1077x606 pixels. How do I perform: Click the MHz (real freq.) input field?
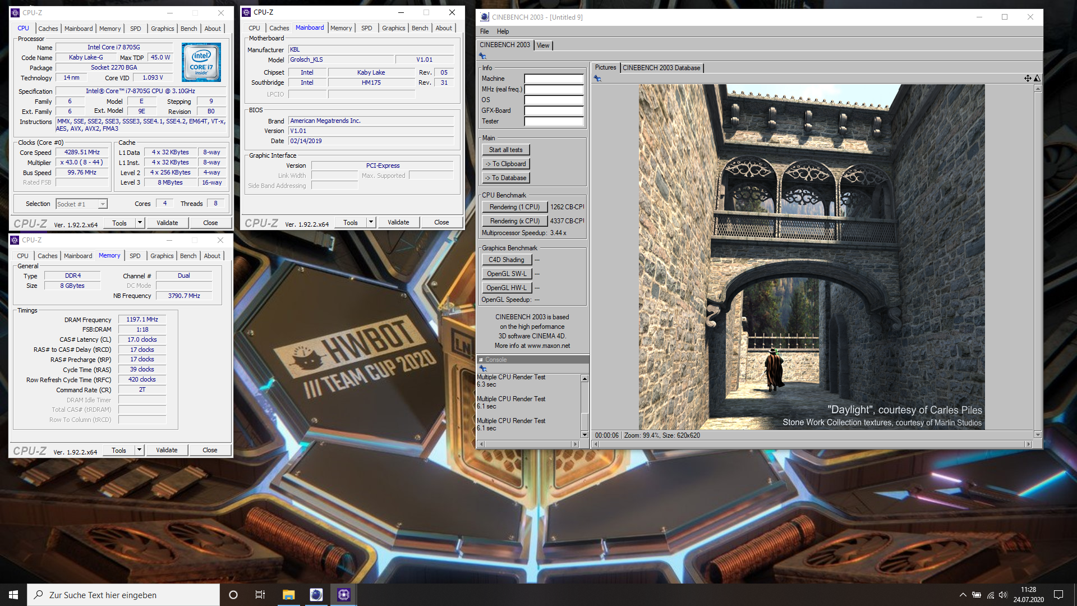(x=554, y=89)
